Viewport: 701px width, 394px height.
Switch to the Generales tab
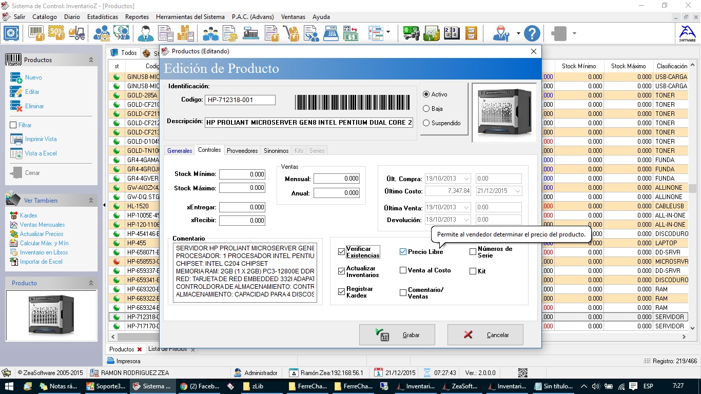coord(180,151)
